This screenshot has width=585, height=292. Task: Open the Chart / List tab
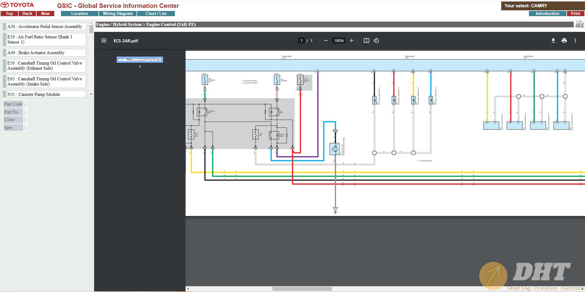[156, 13]
